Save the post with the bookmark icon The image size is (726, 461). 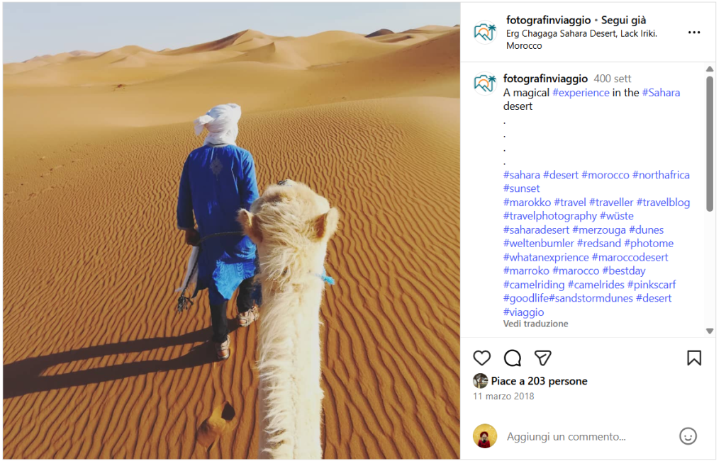click(693, 358)
